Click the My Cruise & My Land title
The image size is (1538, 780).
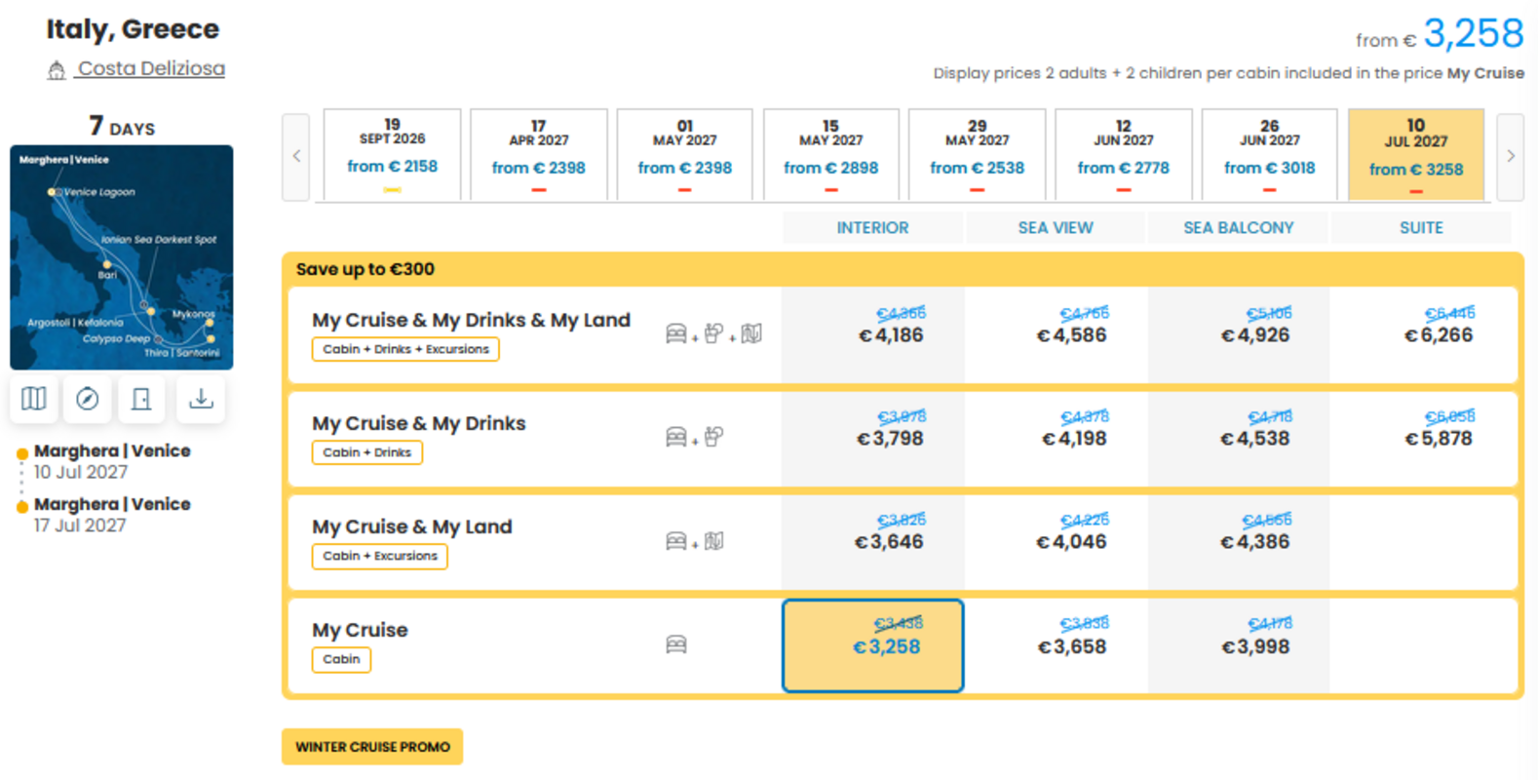click(412, 526)
